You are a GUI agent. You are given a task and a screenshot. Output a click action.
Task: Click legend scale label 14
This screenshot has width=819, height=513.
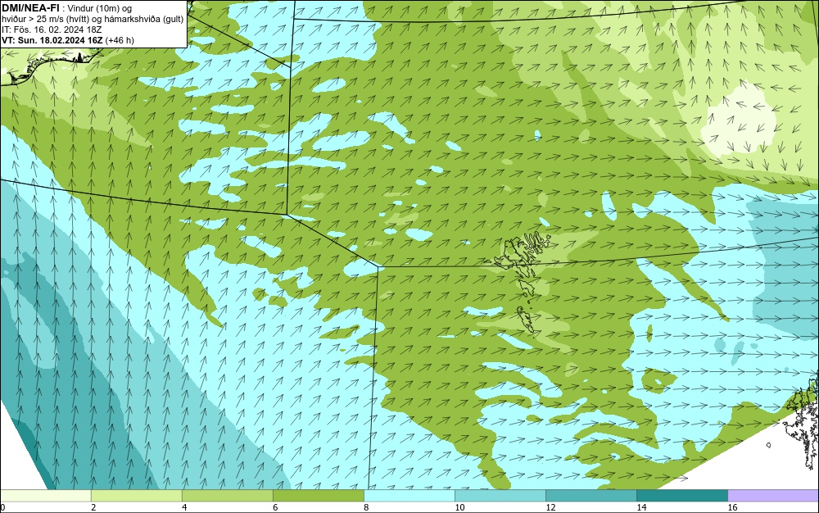pos(641,507)
